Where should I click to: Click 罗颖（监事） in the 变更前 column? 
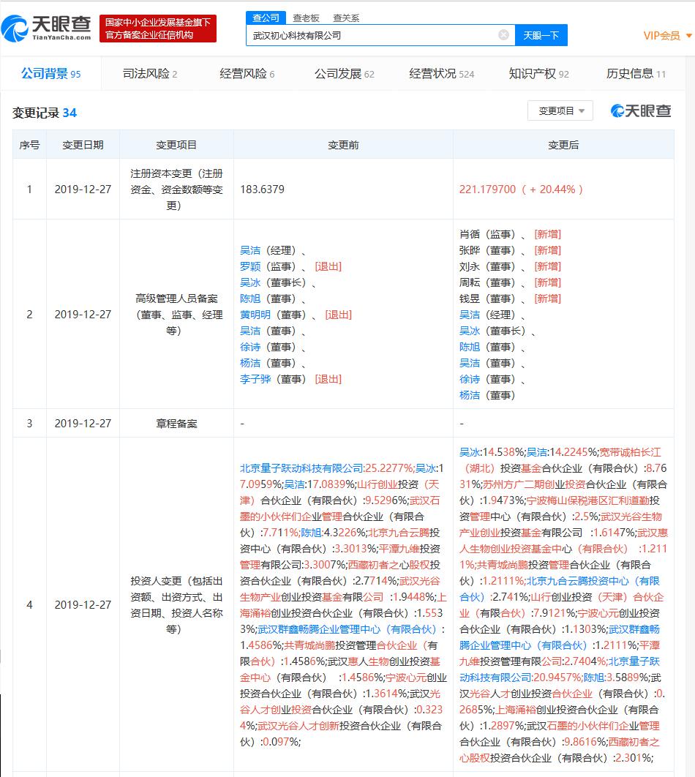point(252,266)
